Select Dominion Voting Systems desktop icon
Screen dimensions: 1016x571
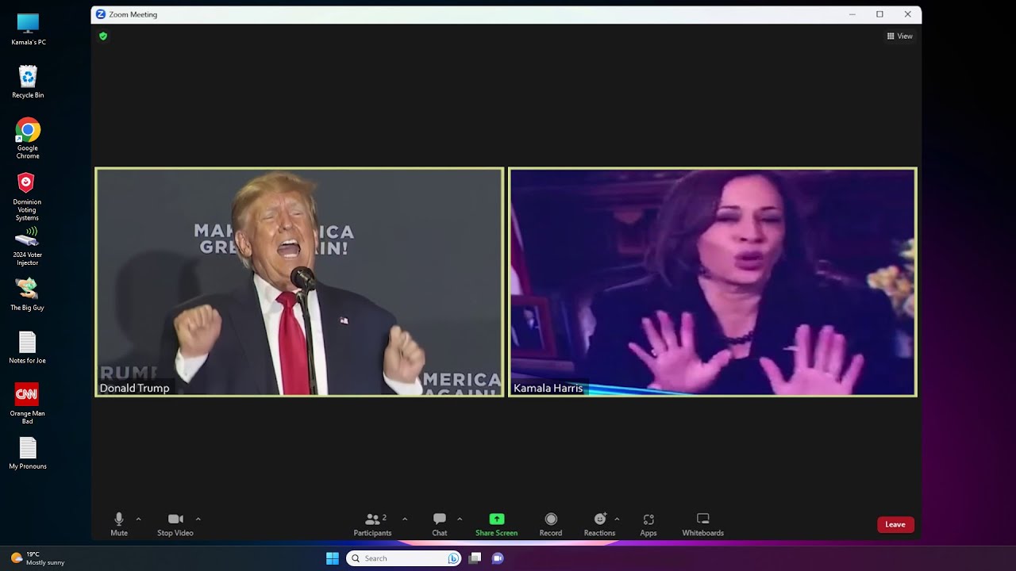(x=27, y=197)
